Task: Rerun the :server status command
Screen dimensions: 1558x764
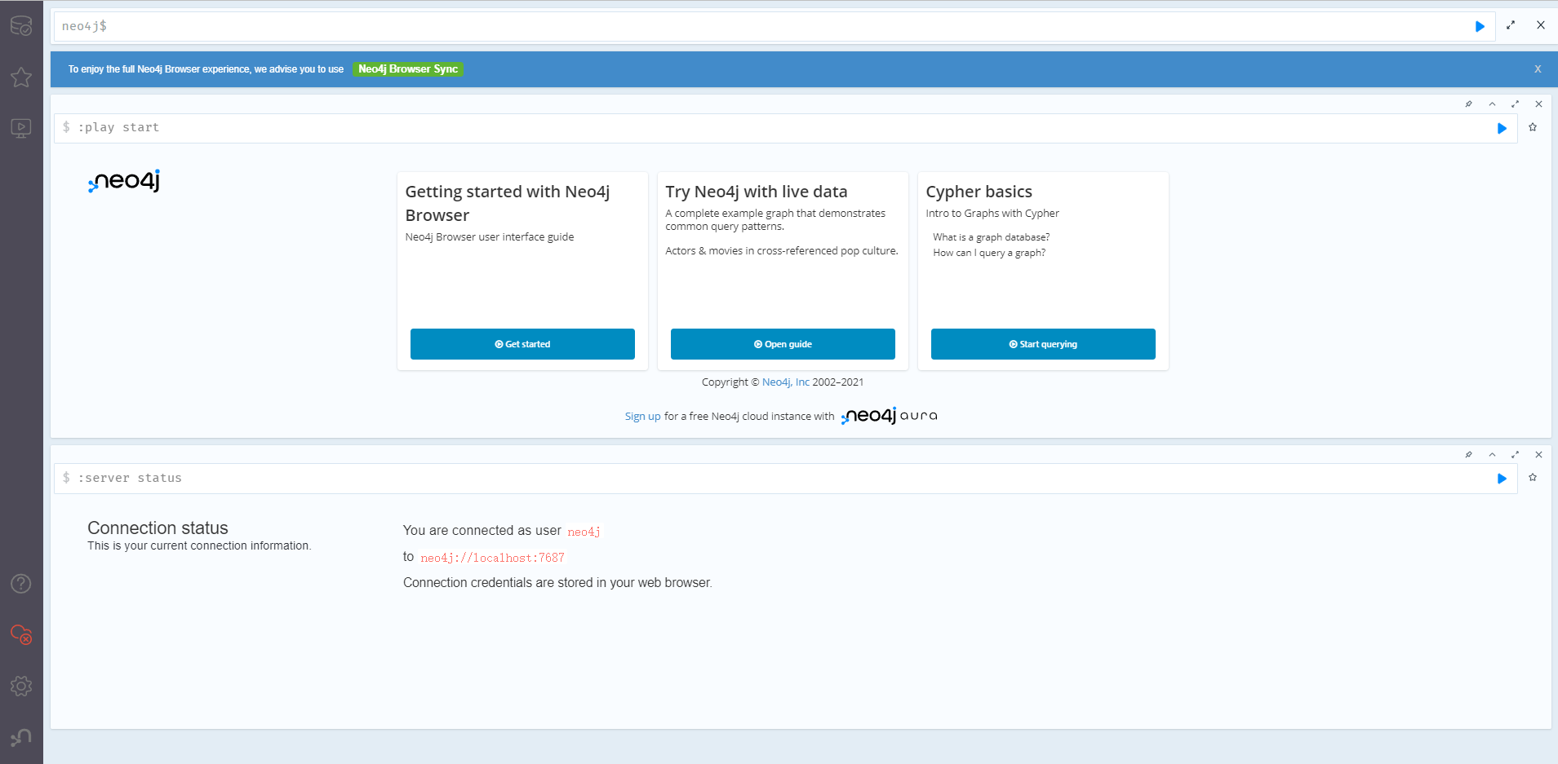Action: point(1502,479)
